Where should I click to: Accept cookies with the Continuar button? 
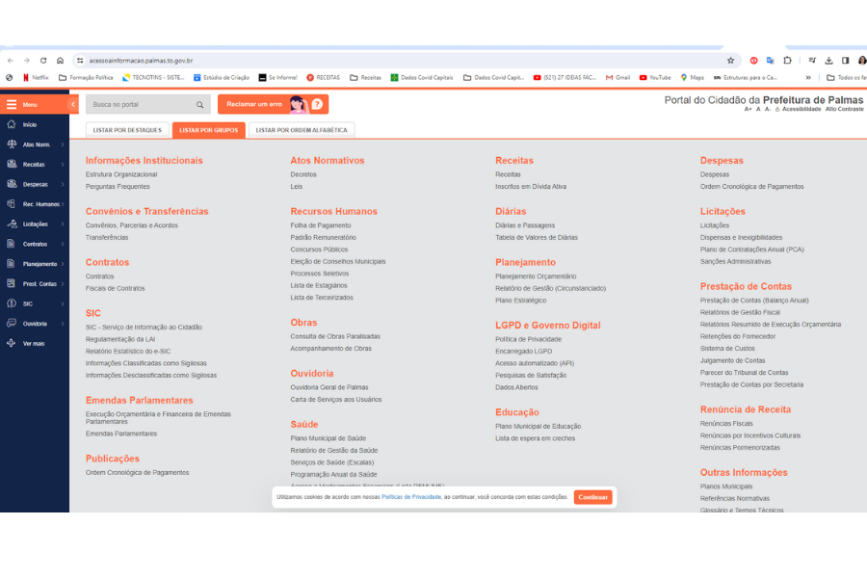592,497
